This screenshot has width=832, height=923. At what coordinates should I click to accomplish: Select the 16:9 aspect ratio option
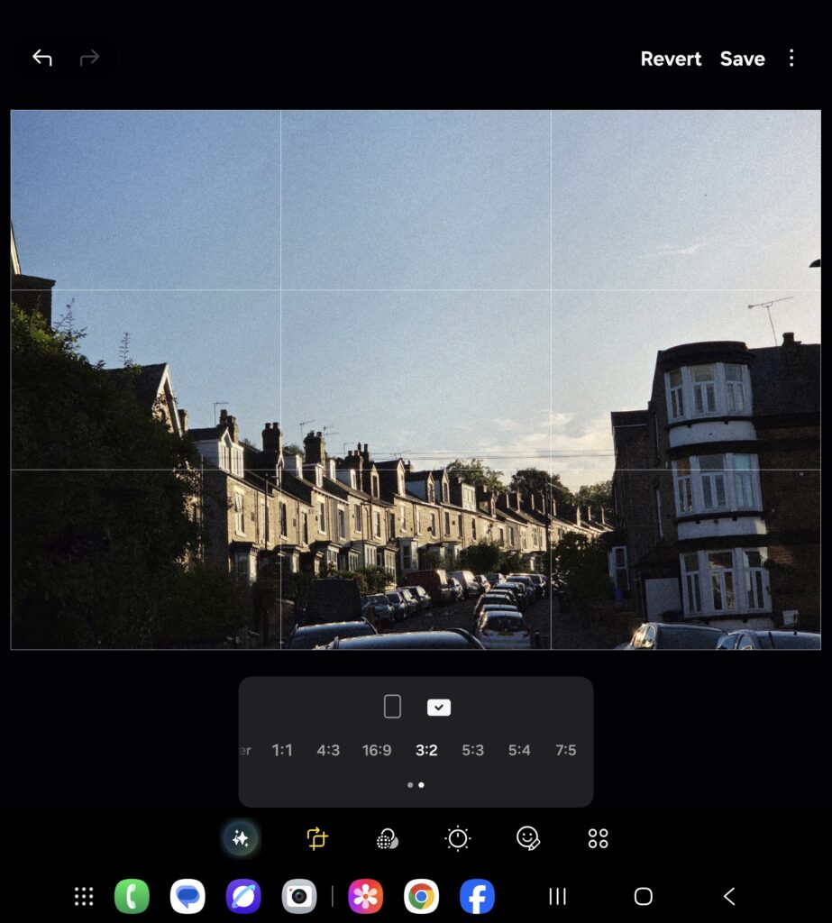377,749
